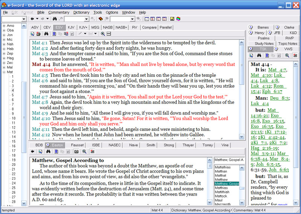The width and height of the screenshot is (301, 214).
Task: Follow the Hag 2:16-19 cross-reference link
Action: (x=265, y=148)
